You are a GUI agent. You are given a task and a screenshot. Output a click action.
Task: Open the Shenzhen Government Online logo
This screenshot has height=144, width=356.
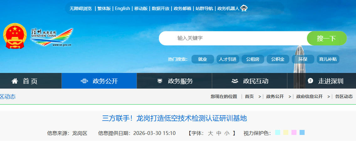(x=52, y=37)
